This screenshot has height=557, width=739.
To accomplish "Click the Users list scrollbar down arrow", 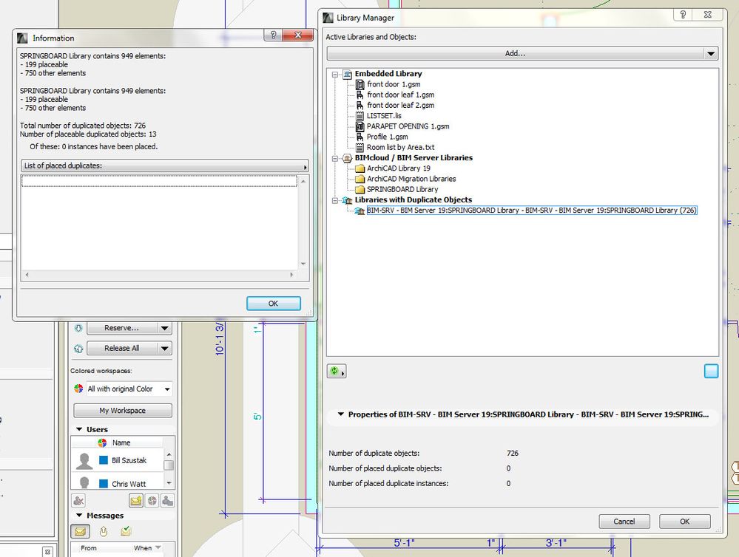I will tap(169, 483).
